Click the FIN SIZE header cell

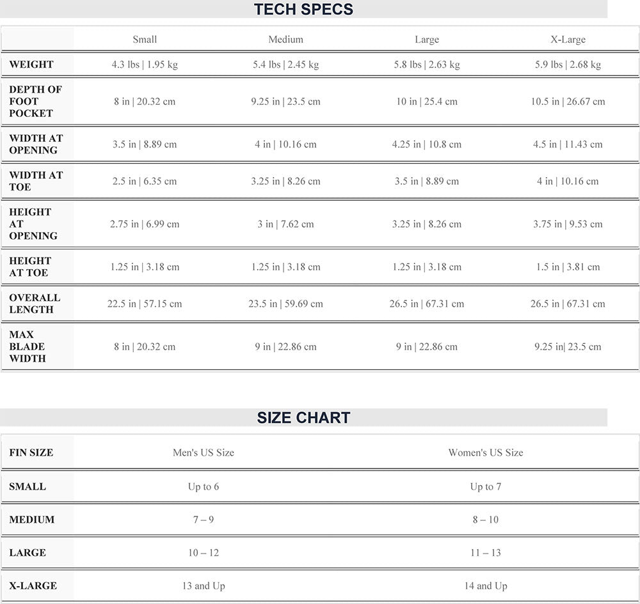coord(31,453)
